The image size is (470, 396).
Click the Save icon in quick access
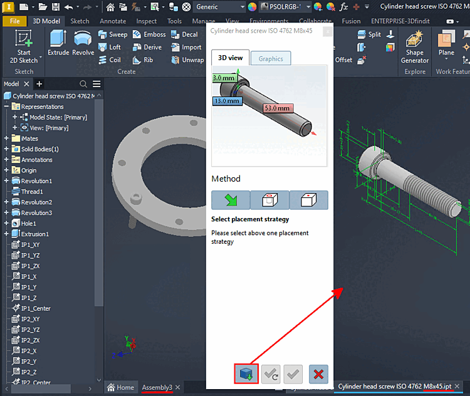[55, 7]
